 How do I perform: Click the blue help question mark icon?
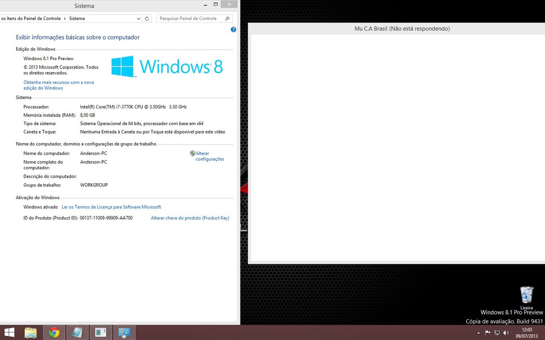pos(233,29)
